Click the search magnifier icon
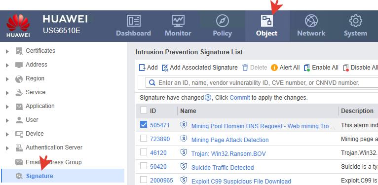 (152, 83)
